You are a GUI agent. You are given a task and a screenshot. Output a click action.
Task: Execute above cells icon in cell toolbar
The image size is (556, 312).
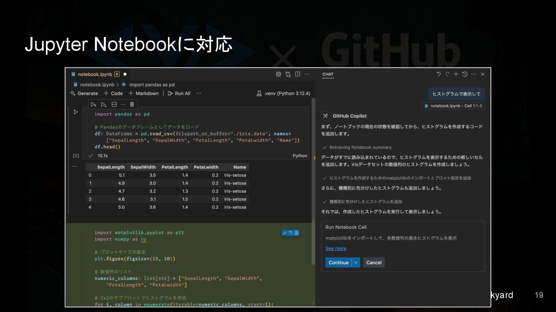(x=93, y=104)
